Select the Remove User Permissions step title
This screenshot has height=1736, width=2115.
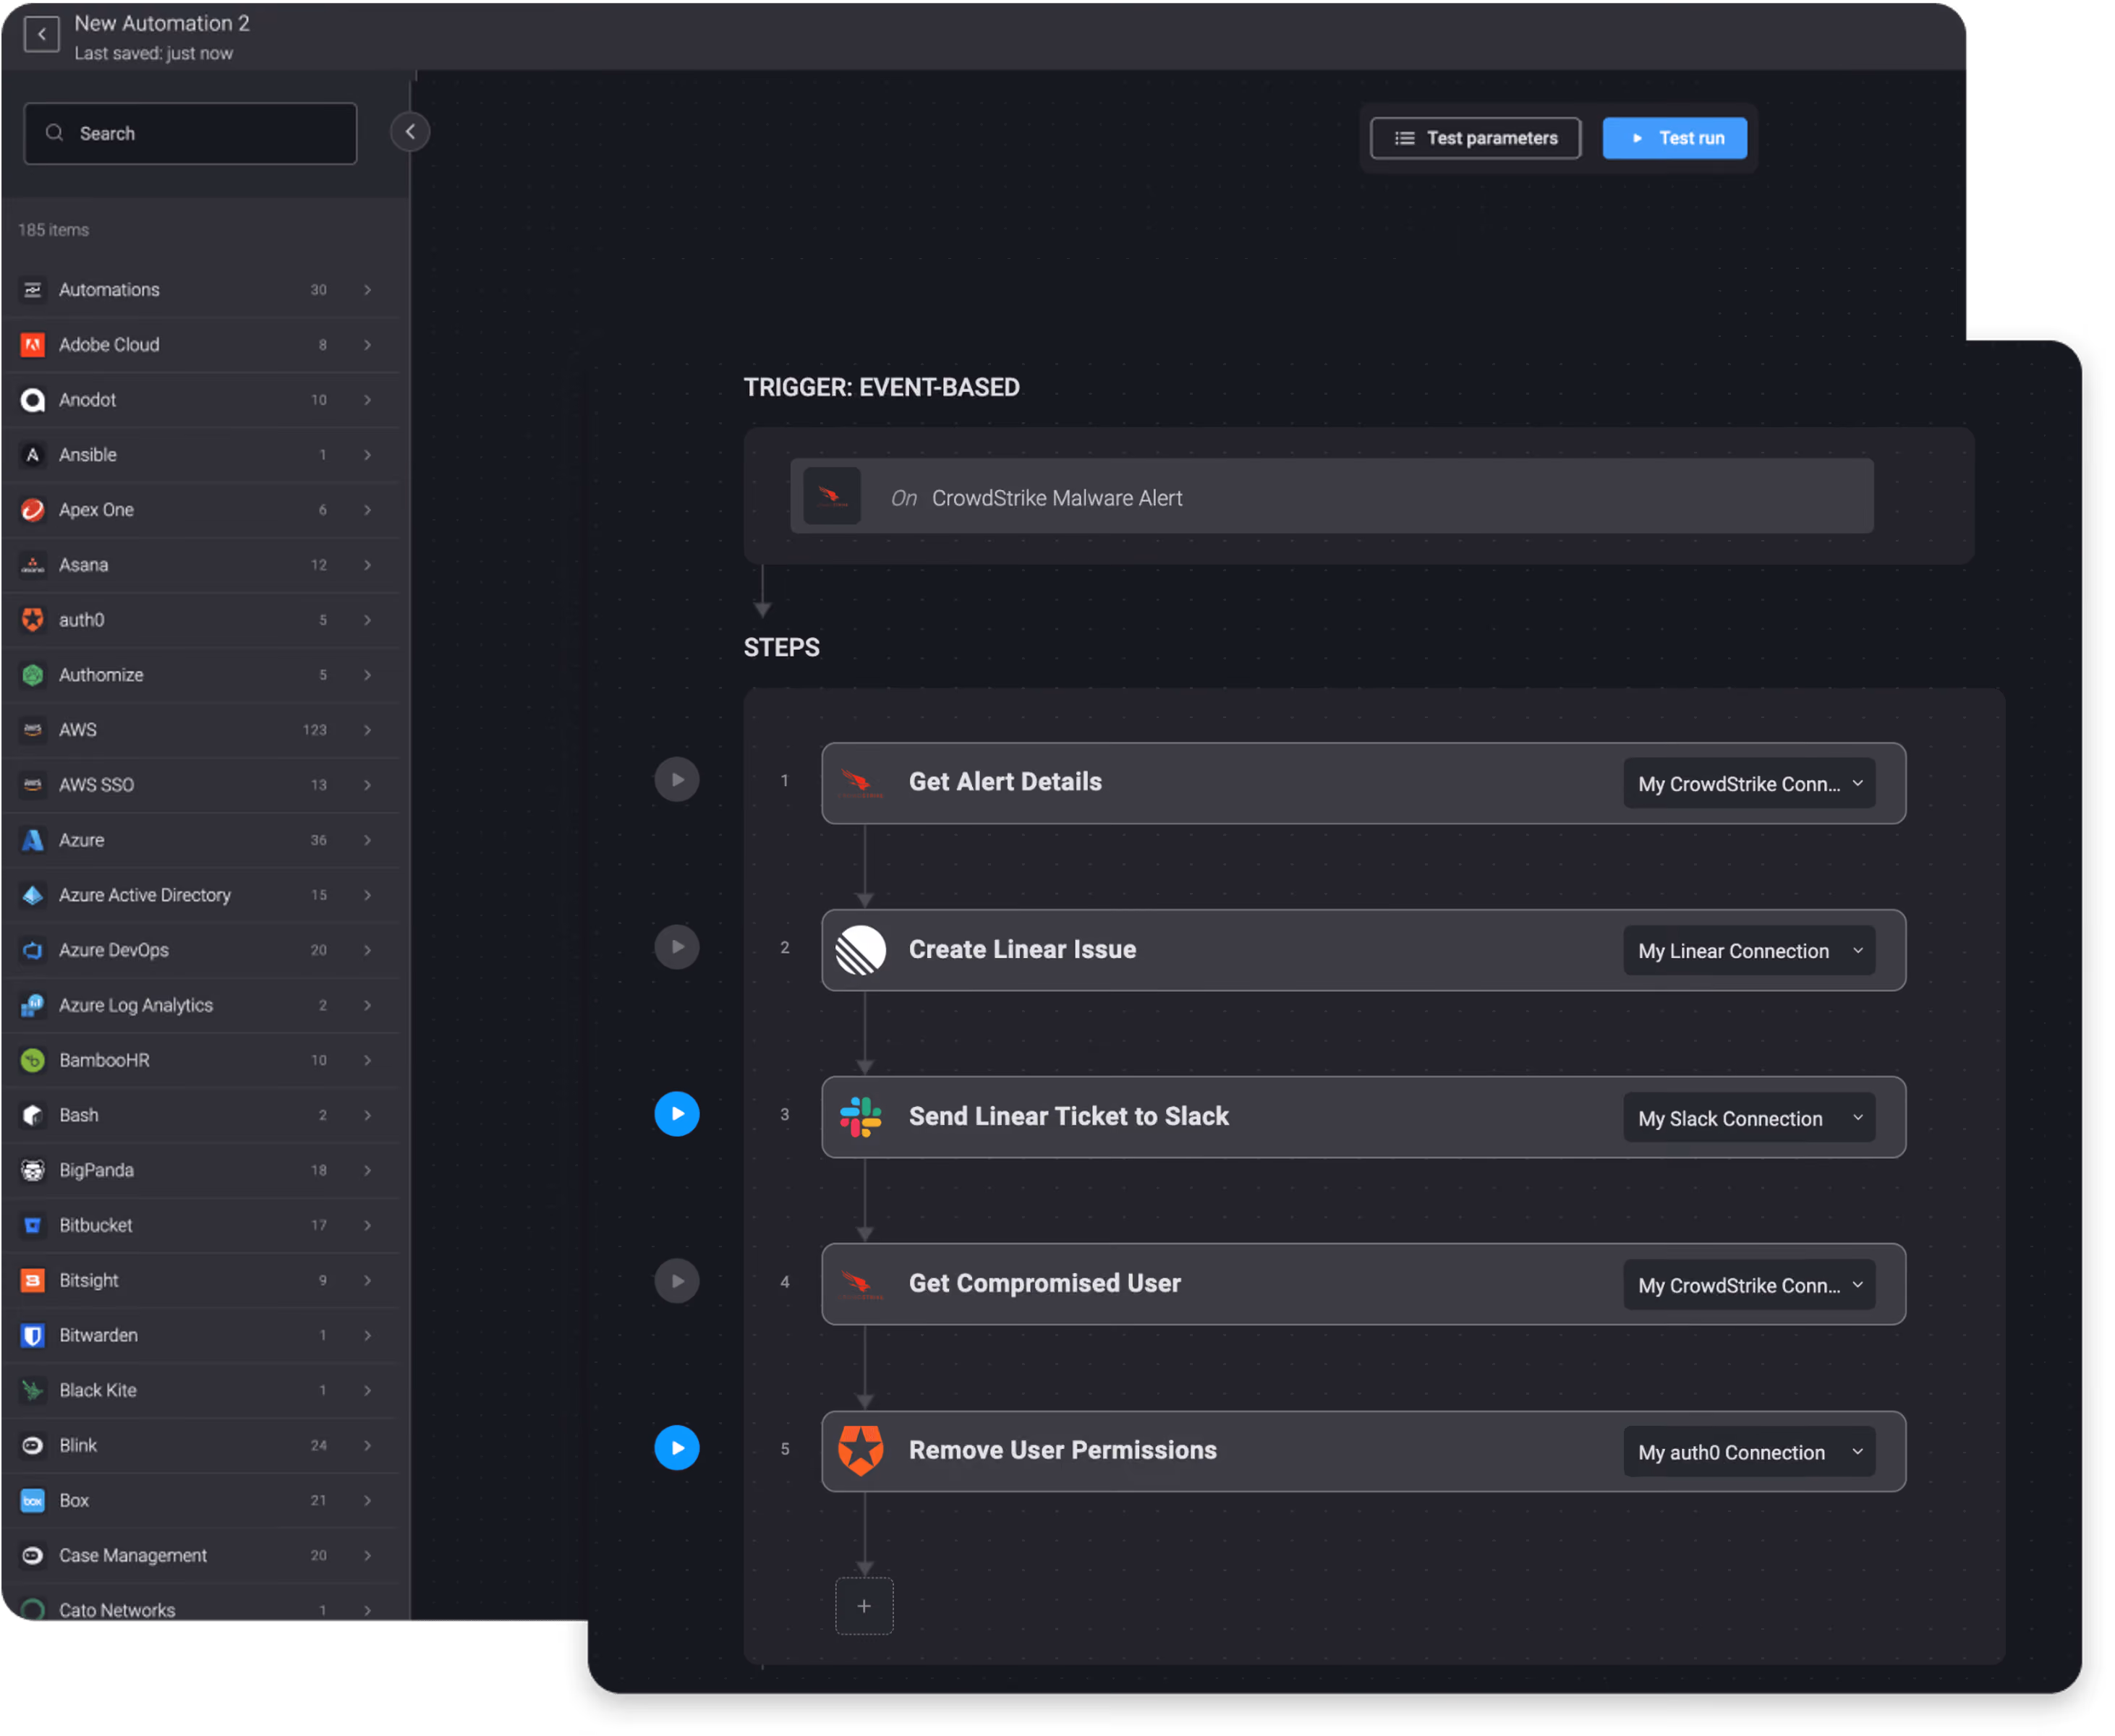[1063, 1450]
